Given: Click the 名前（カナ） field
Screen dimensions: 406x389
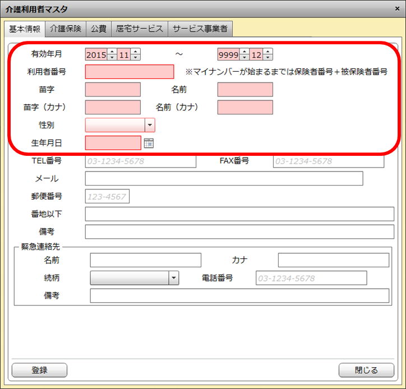Looking at the screenshot, I should pos(245,108).
